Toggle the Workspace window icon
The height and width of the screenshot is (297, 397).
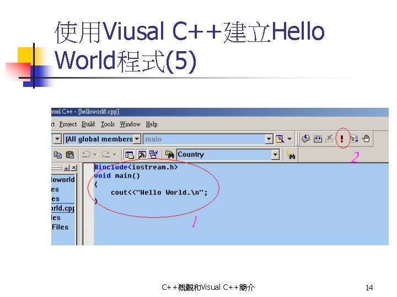pyautogui.click(x=130, y=155)
